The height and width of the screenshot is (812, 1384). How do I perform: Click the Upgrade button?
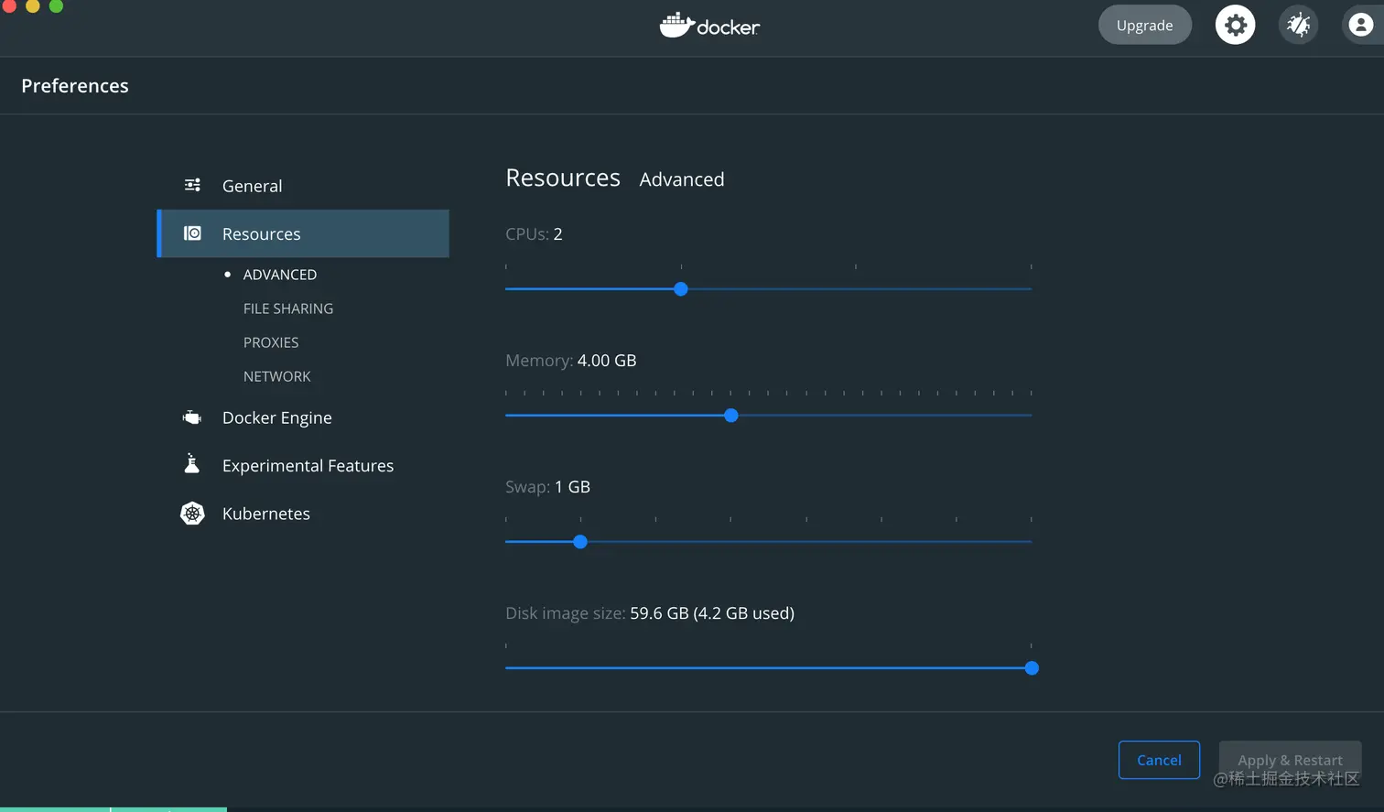click(x=1144, y=25)
